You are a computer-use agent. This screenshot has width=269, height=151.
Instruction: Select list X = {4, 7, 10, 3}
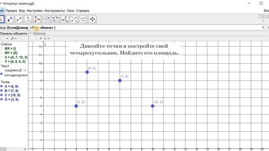click(16, 57)
